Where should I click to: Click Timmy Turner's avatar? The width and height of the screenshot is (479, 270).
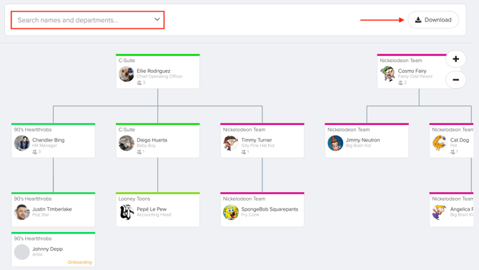231,143
